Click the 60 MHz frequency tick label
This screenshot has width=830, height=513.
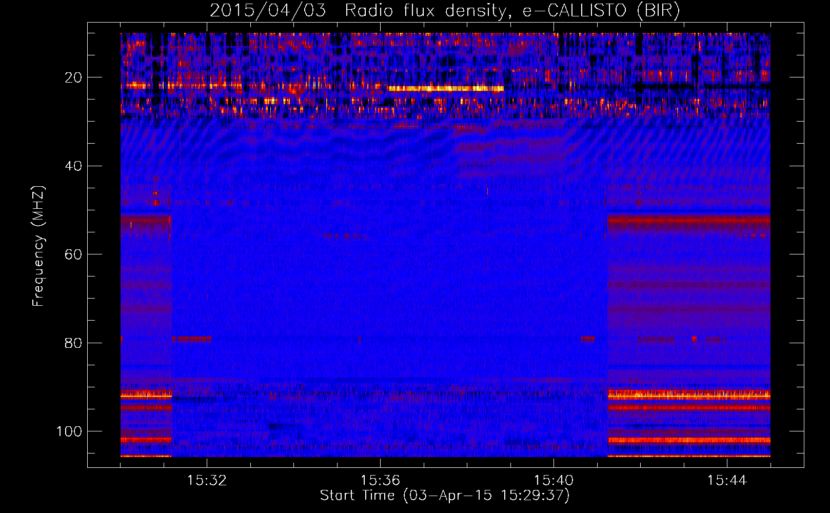(73, 255)
